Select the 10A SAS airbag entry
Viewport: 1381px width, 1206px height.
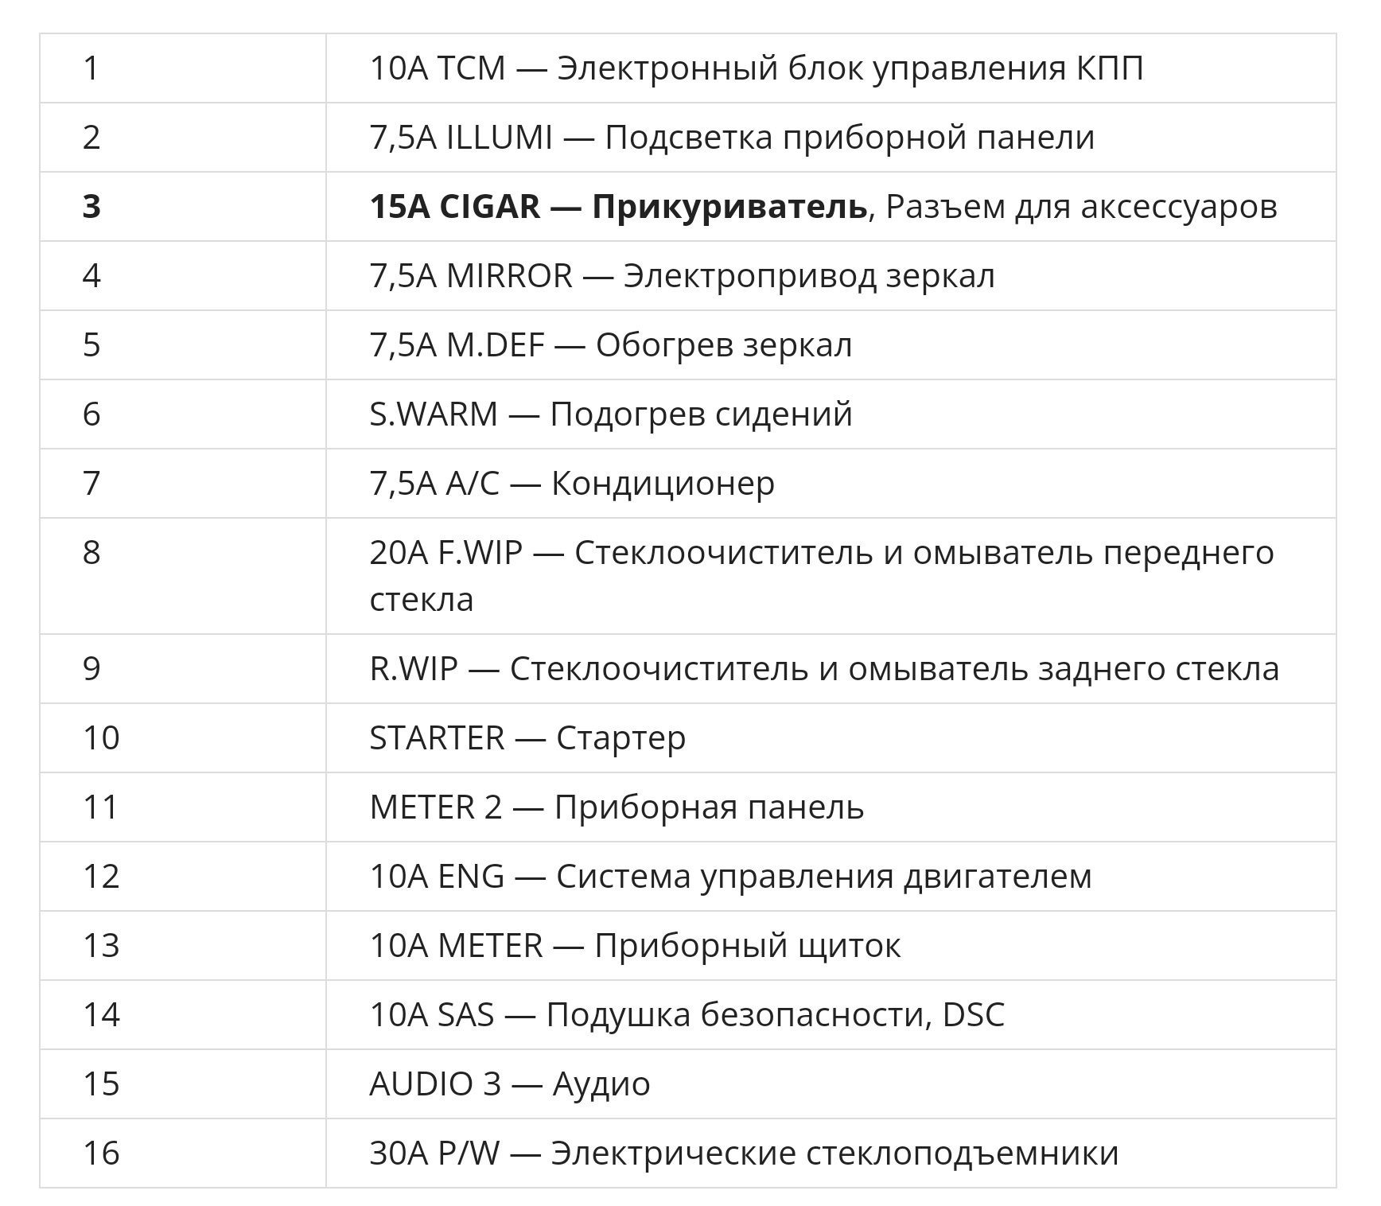pos(686,1015)
